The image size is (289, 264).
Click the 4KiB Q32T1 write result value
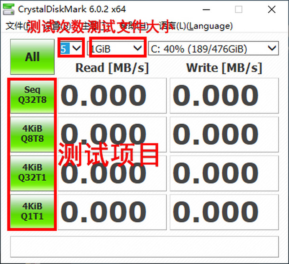point(224,173)
